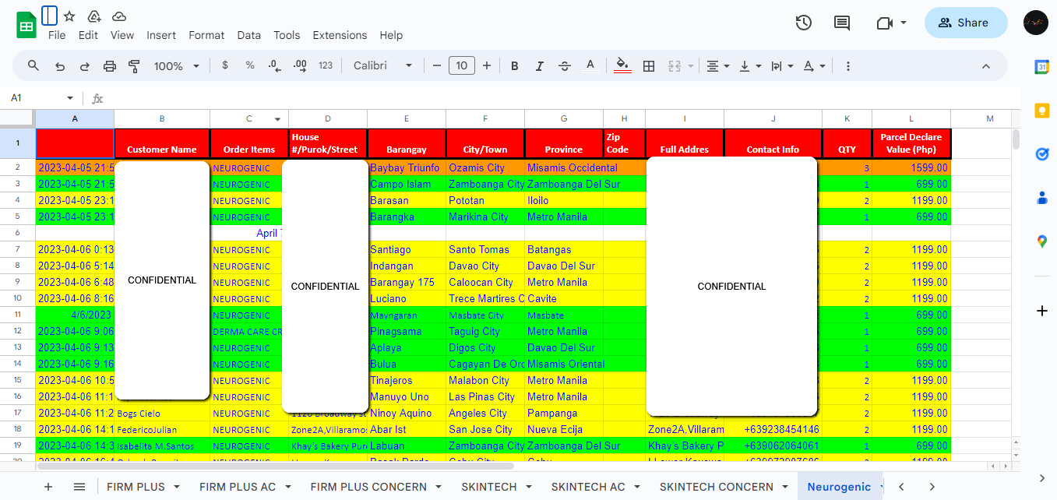Redo the last action

pyautogui.click(x=85, y=66)
